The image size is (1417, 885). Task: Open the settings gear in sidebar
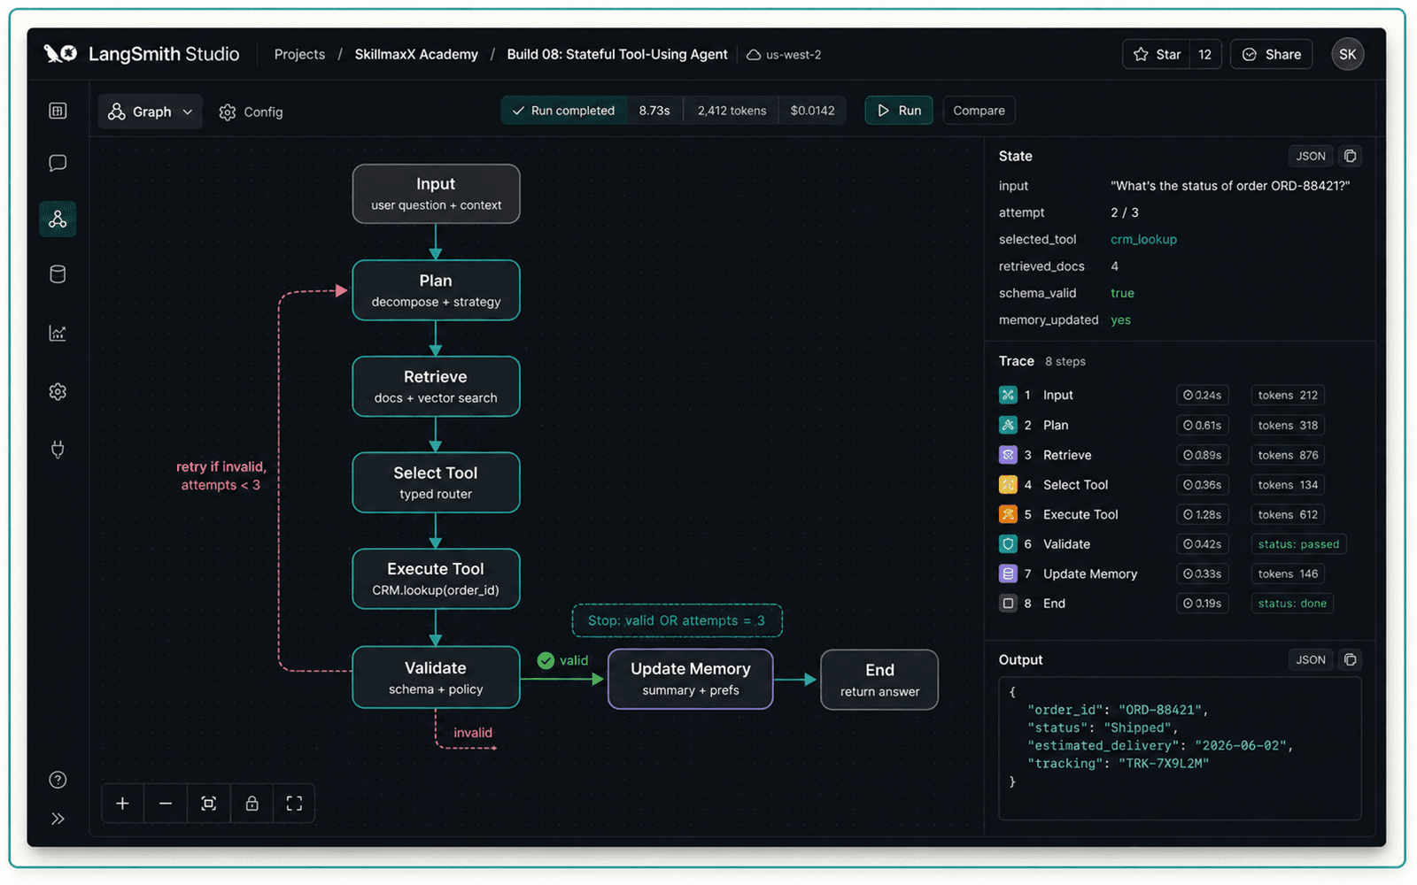pyautogui.click(x=58, y=391)
